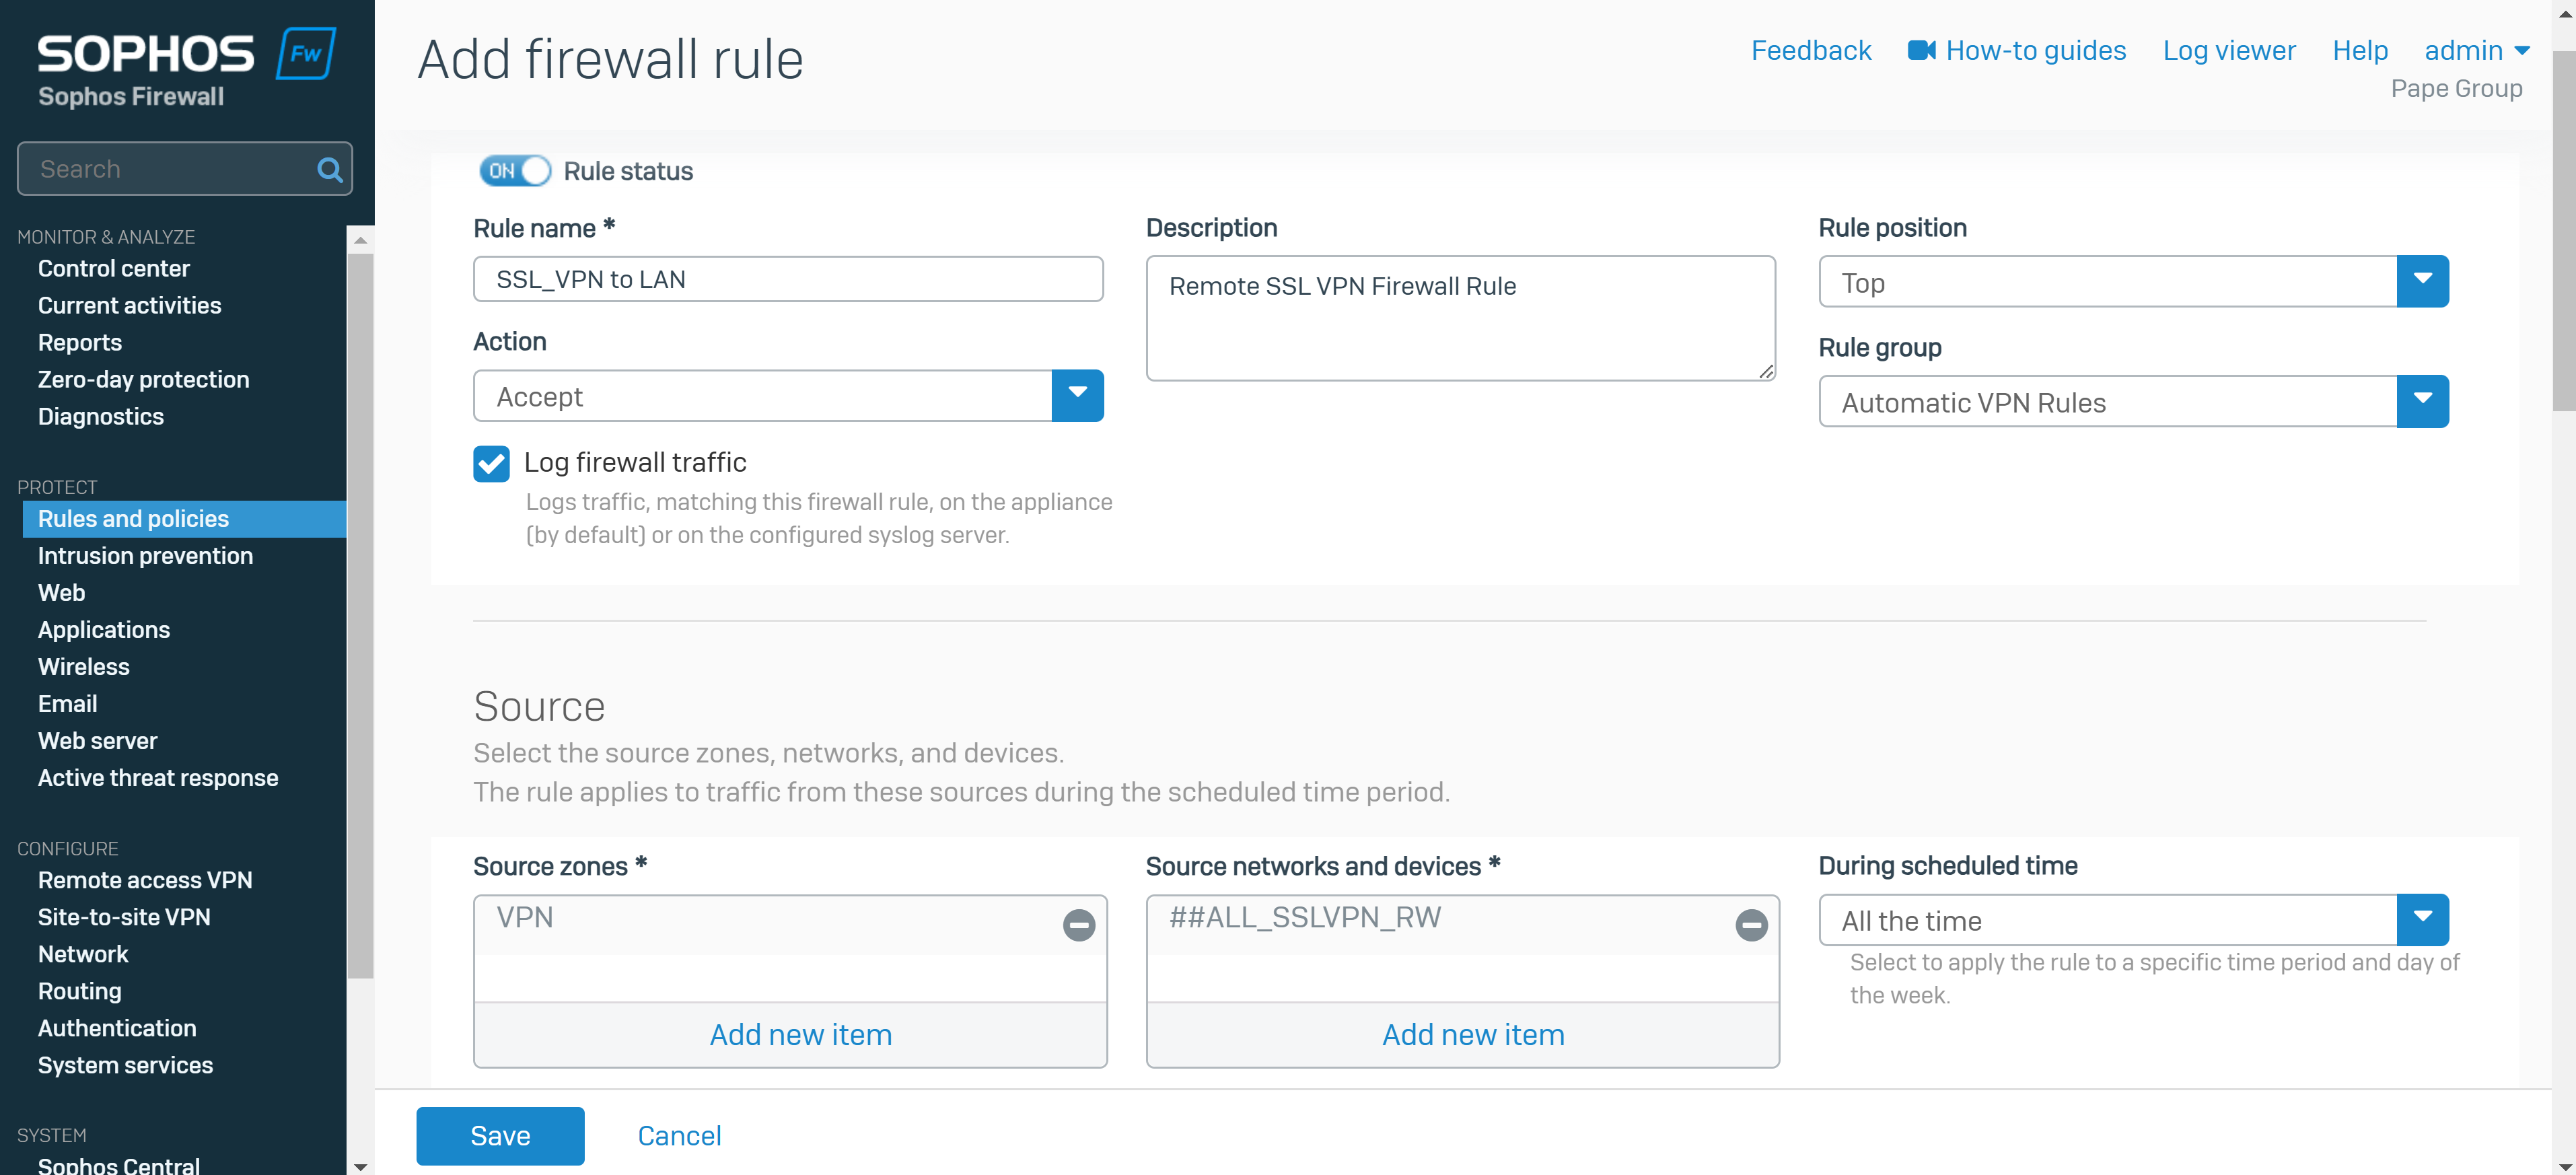Screen dimensions: 2576x1175
Task: Open How-to guides link
Action: pos(2035,50)
